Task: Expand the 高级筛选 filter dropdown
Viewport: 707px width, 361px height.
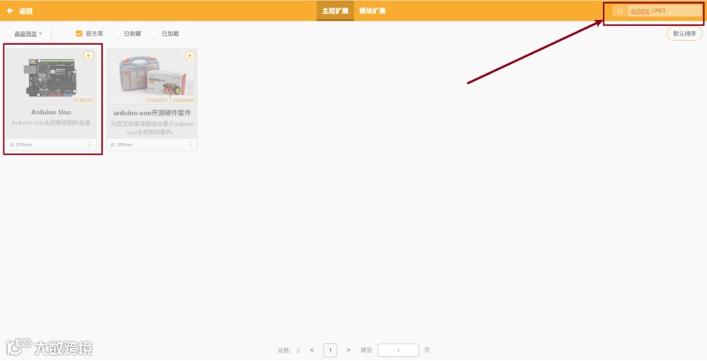Action: point(28,34)
